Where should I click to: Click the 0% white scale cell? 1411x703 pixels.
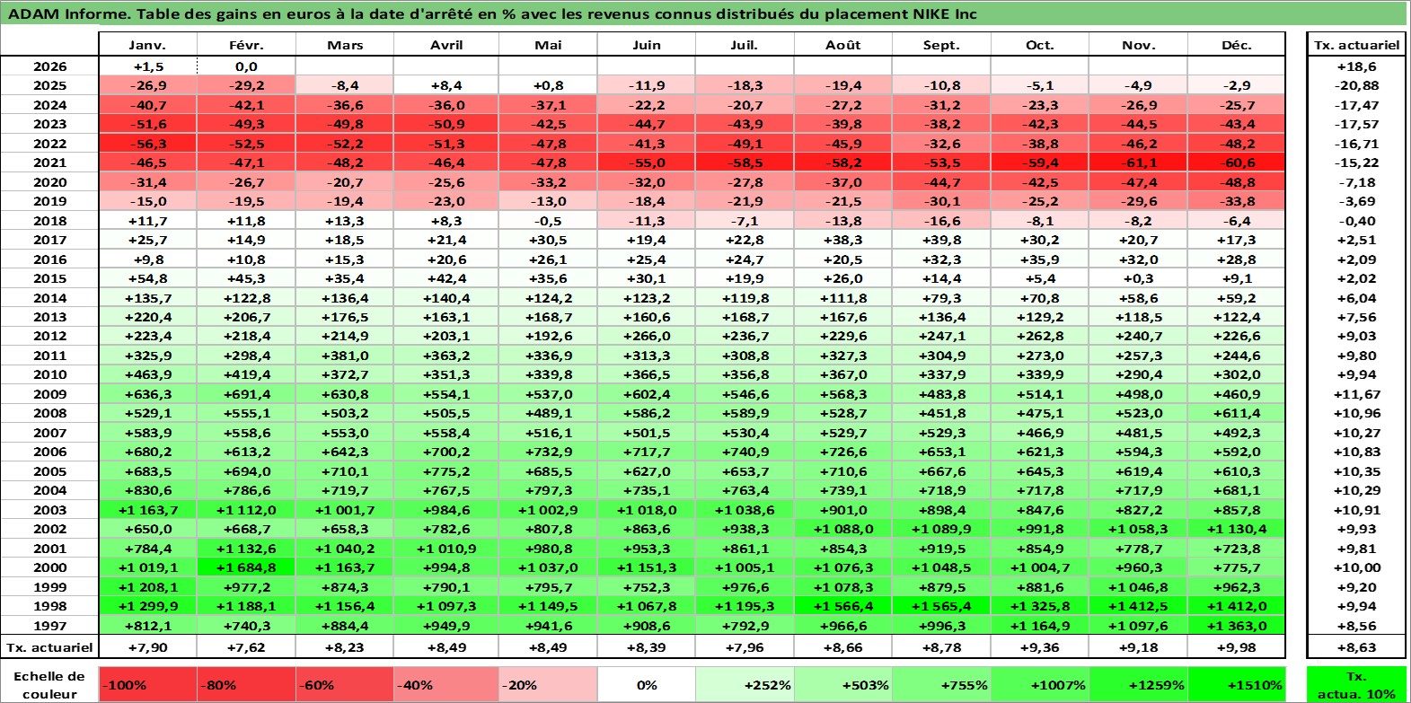tap(647, 684)
